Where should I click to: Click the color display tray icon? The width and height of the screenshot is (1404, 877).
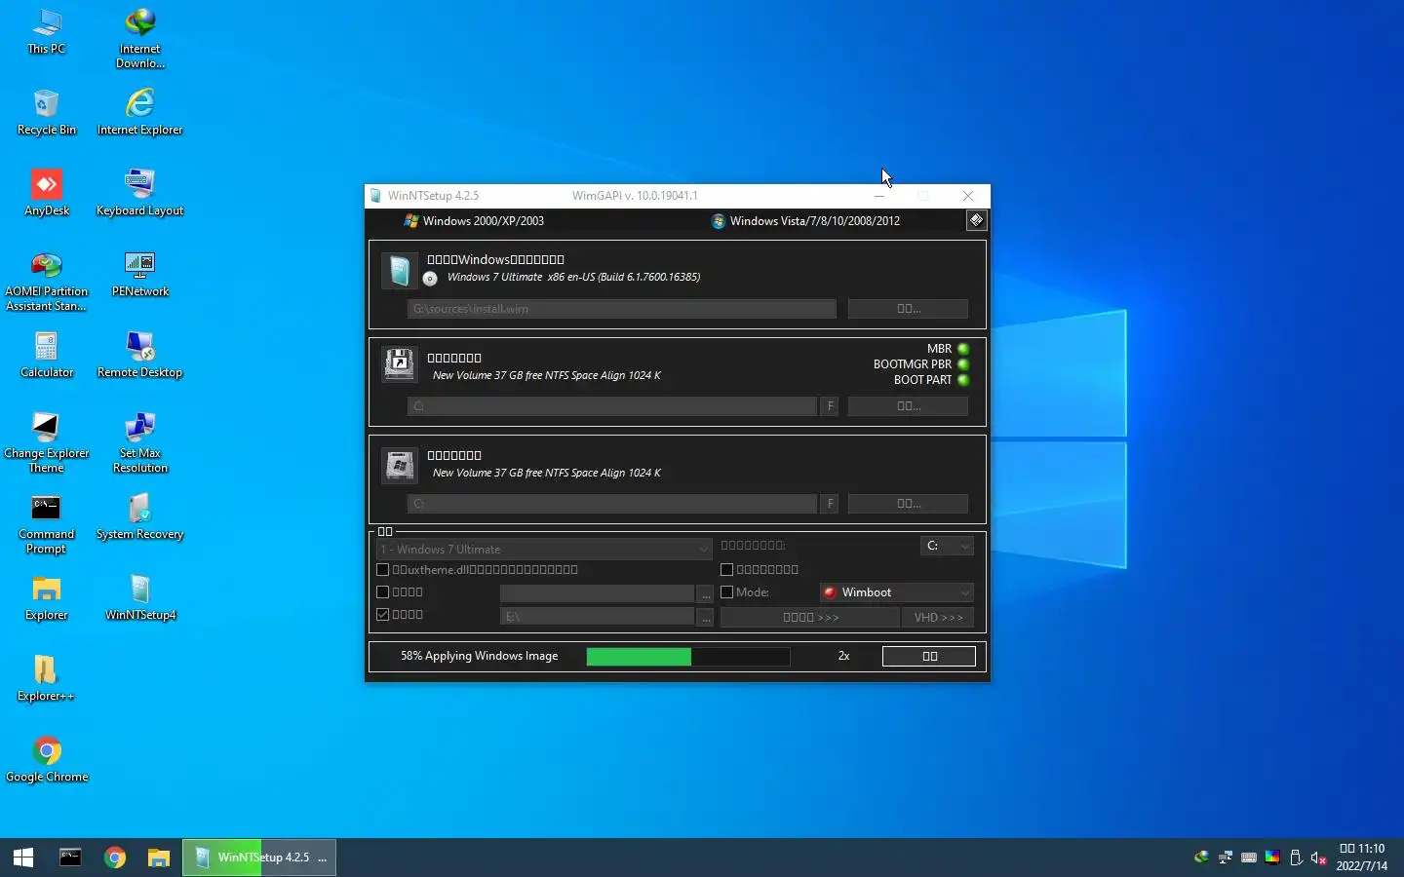[1272, 858]
